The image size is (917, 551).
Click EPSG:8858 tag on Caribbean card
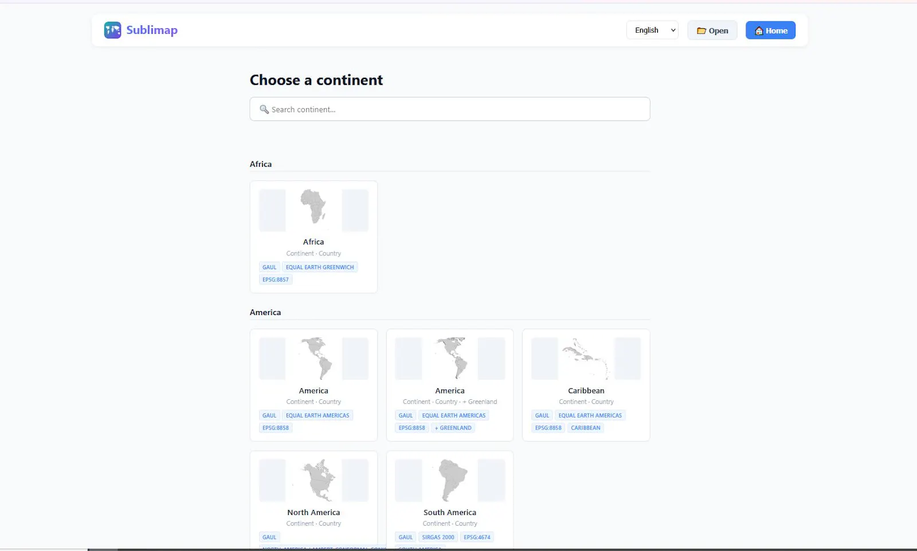548,428
